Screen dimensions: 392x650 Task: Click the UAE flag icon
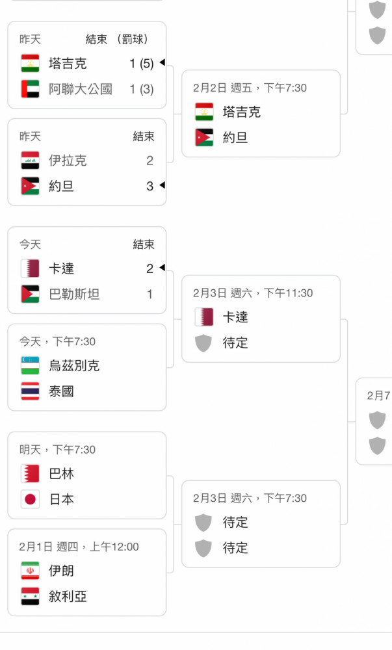pyautogui.click(x=31, y=88)
